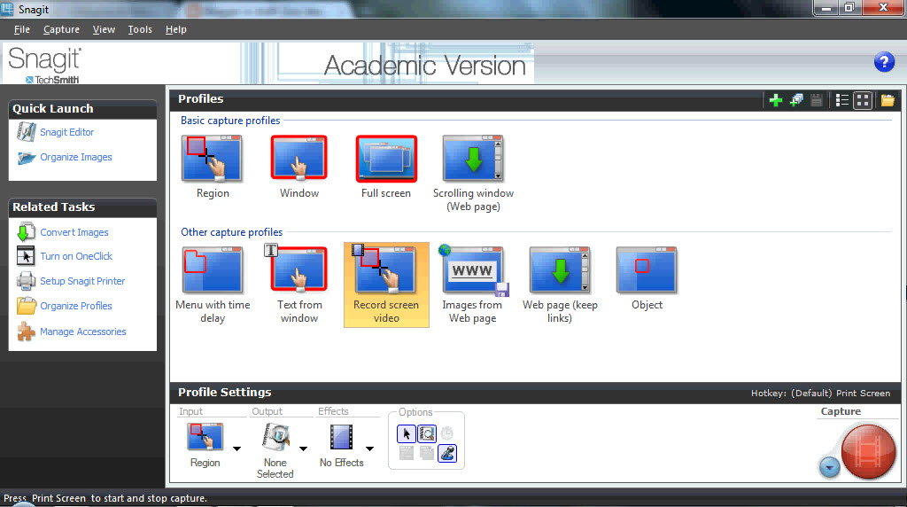
Task: Open the organize profiles folder icon
Action: [888, 100]
